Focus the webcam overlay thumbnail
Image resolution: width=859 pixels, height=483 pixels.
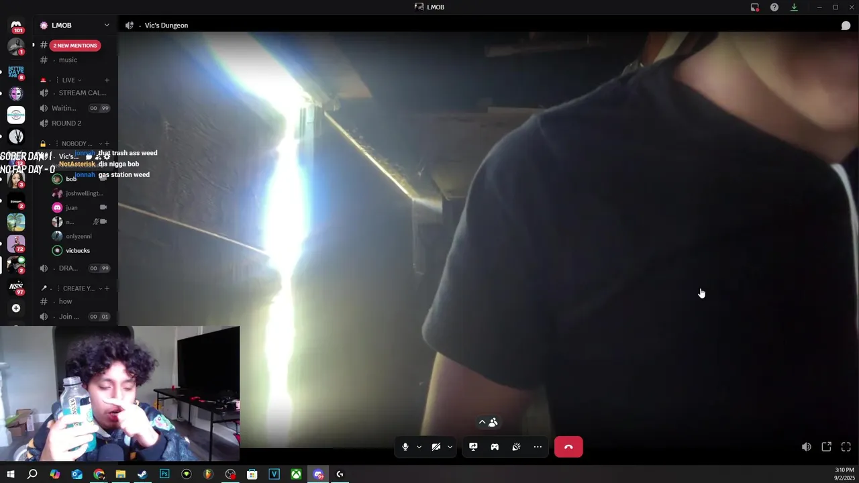coord(119,394)
